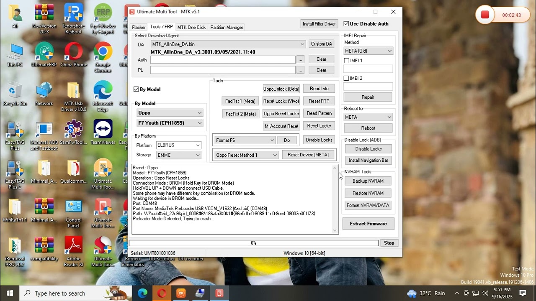Launch UltimateFRP desktop icon
The height and width of the screenshot is (301, 536).
click(x=44, y=55)
